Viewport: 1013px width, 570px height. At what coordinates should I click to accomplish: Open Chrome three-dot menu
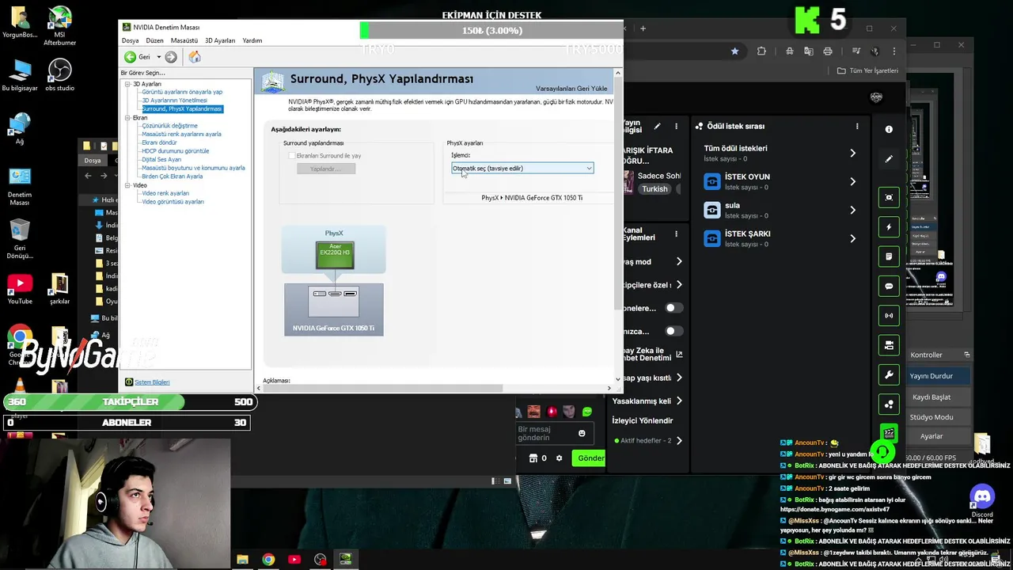pos(893,51)
